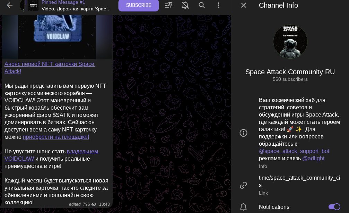Close the Channel Info panel
The height and width of the screenshot is (213, 349).
[x=244, y=5]
